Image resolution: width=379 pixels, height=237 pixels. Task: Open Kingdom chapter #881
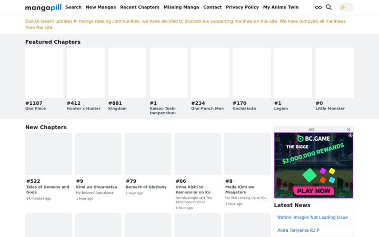tap(127, 73)
